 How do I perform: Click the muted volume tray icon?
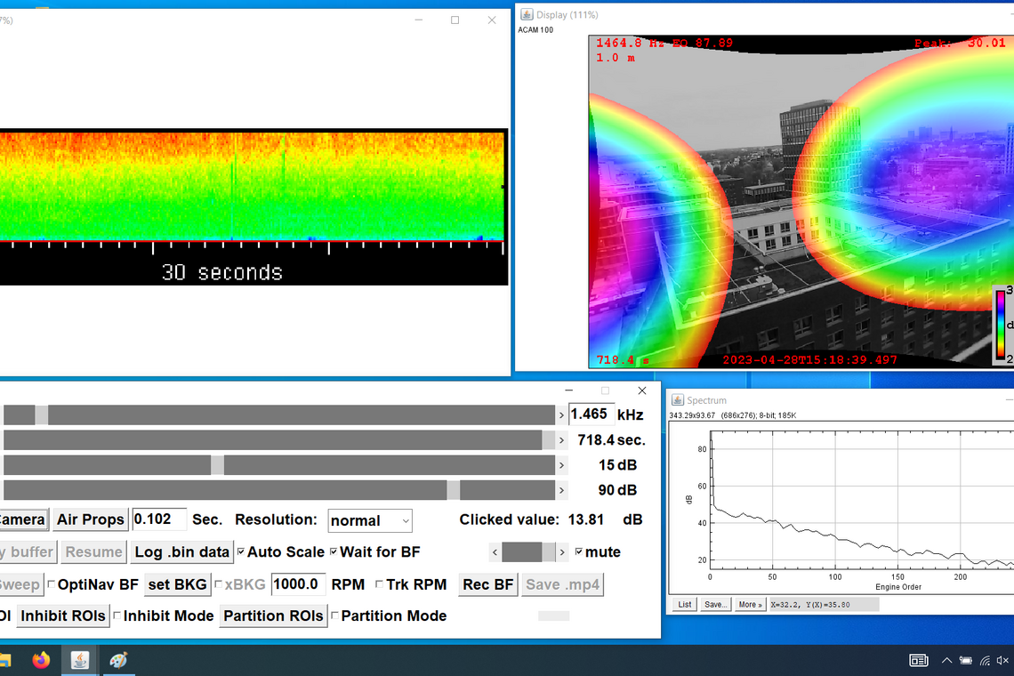click(x=1003, y=660)
